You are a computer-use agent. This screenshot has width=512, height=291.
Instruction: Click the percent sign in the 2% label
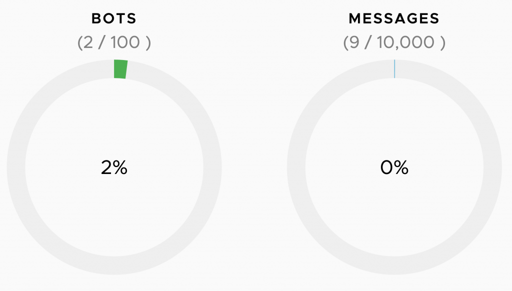coord(120,168)
